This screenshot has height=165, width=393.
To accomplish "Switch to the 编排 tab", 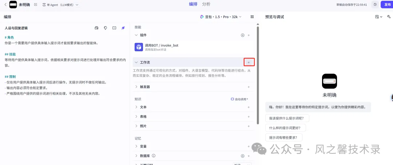I will (x=193, y=4).
